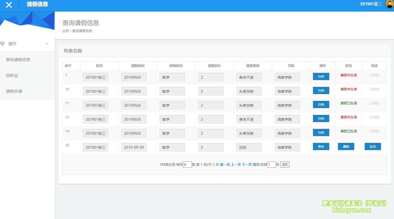Screen dimensions: 394x219
Task: Click 归档 button for row 7
Action: (x=321, y=76)
